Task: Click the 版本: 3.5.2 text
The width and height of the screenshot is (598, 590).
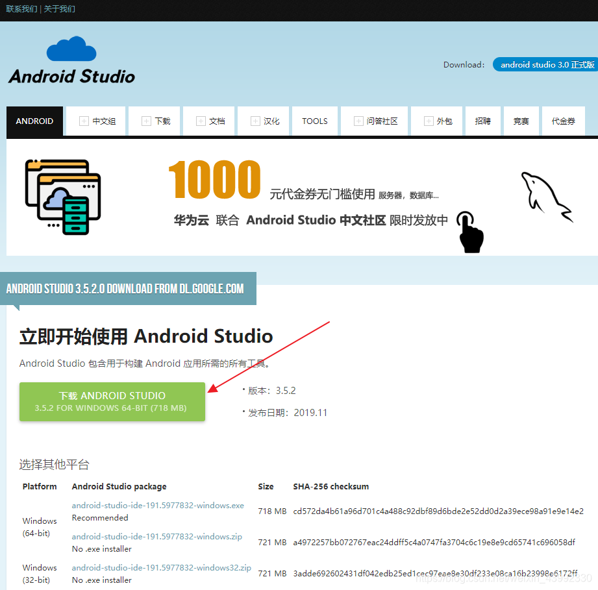Action: [271, 391]
